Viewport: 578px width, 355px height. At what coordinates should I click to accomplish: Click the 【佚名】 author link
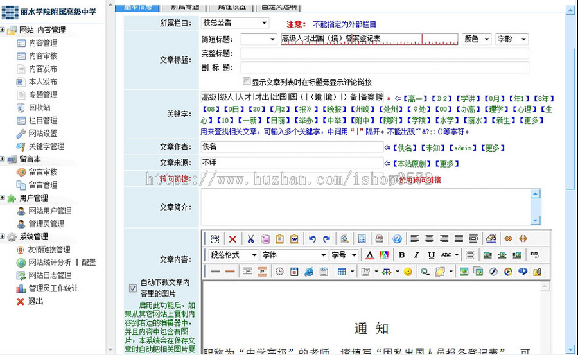[405, 148]
